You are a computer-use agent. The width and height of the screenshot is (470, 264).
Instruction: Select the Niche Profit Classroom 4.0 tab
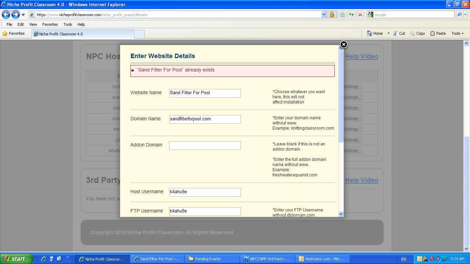83,34
